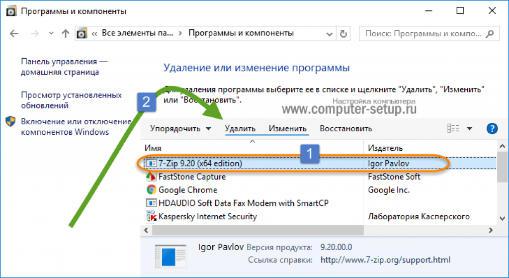The height and width of the screenshot is (278, 509).
Task: Click Удалить to uninstall program
Action: pyautogui.click(x=240, y=129)
